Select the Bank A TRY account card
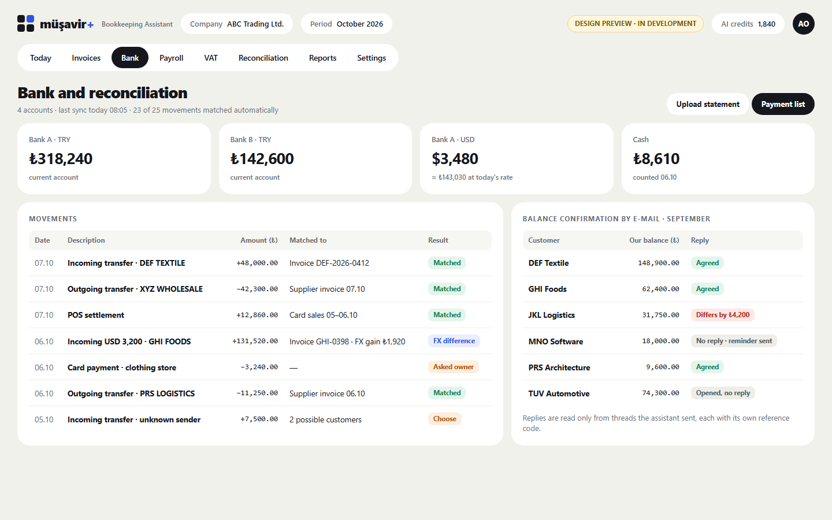Screen dimensions: 832x520 pos(114,158)
